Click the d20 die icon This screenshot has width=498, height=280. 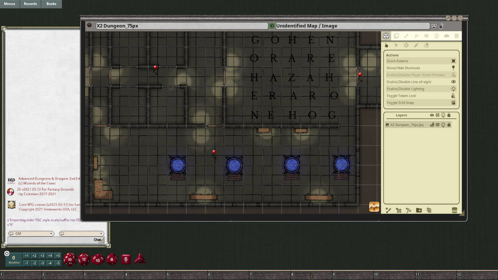point(70,259)
